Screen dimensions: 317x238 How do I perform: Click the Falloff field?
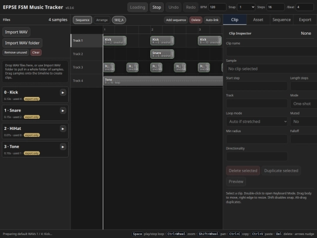pos(303,139)
